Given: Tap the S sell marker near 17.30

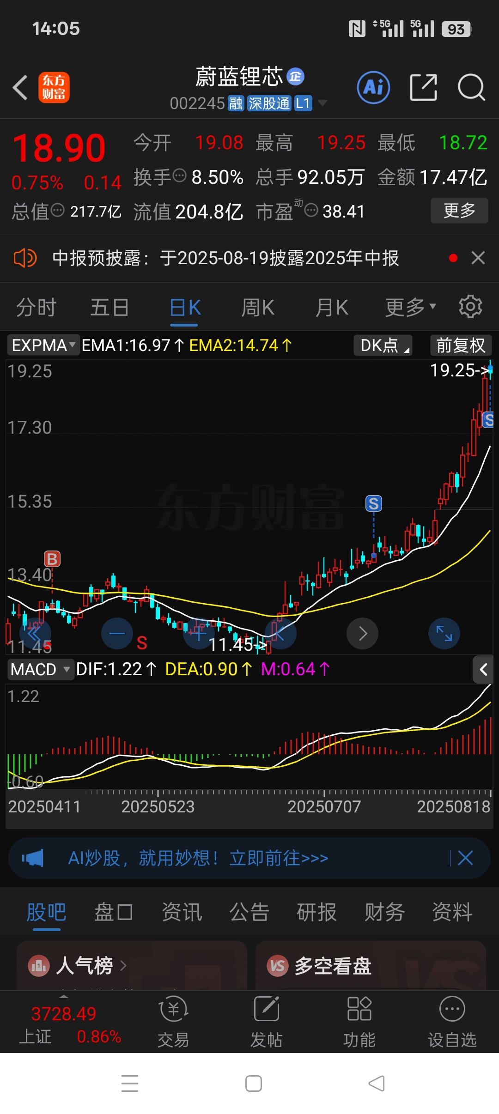Looking at the screenshot, I should pyautogui.click(x=488, y=420).
